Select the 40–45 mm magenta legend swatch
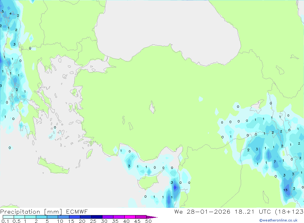This screenshot has width=304, height=223. pyautogui.click(x=130, y=217)
